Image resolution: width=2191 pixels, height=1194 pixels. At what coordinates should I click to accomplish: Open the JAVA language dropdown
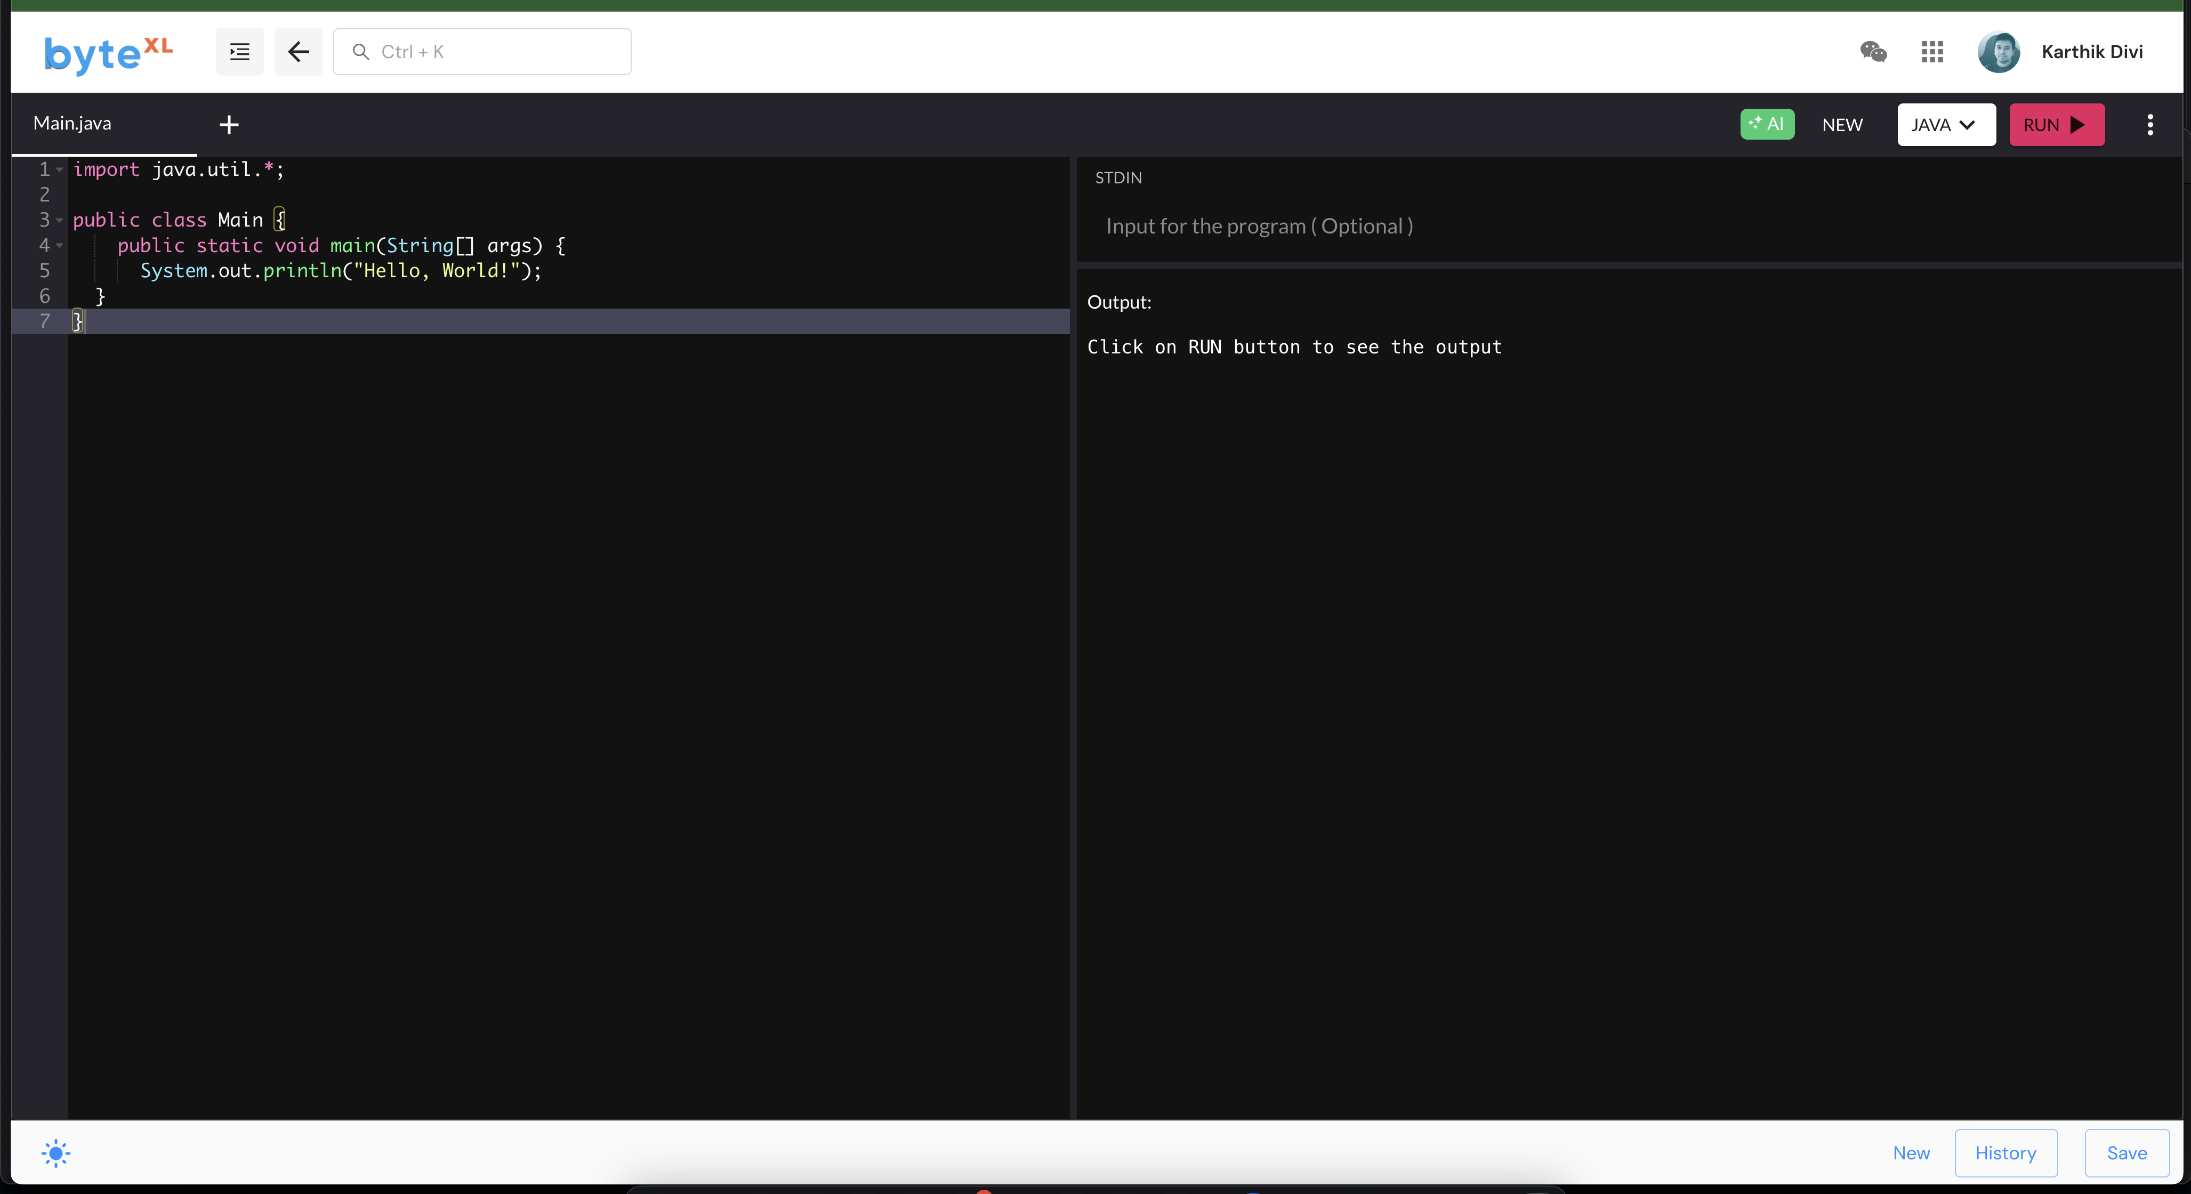point(1945,125)
